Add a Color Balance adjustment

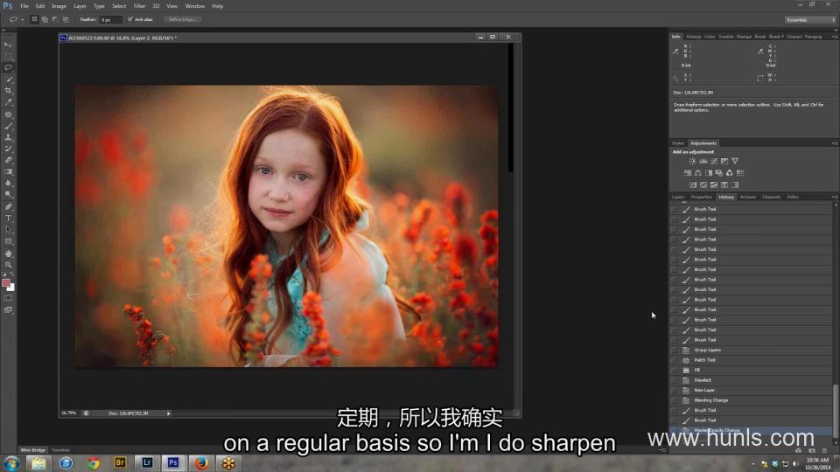tap(698, 173)
